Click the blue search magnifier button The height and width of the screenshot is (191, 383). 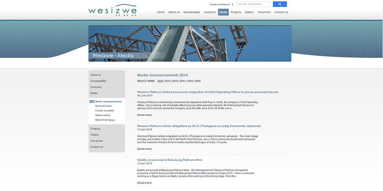(x=280, y=4)
